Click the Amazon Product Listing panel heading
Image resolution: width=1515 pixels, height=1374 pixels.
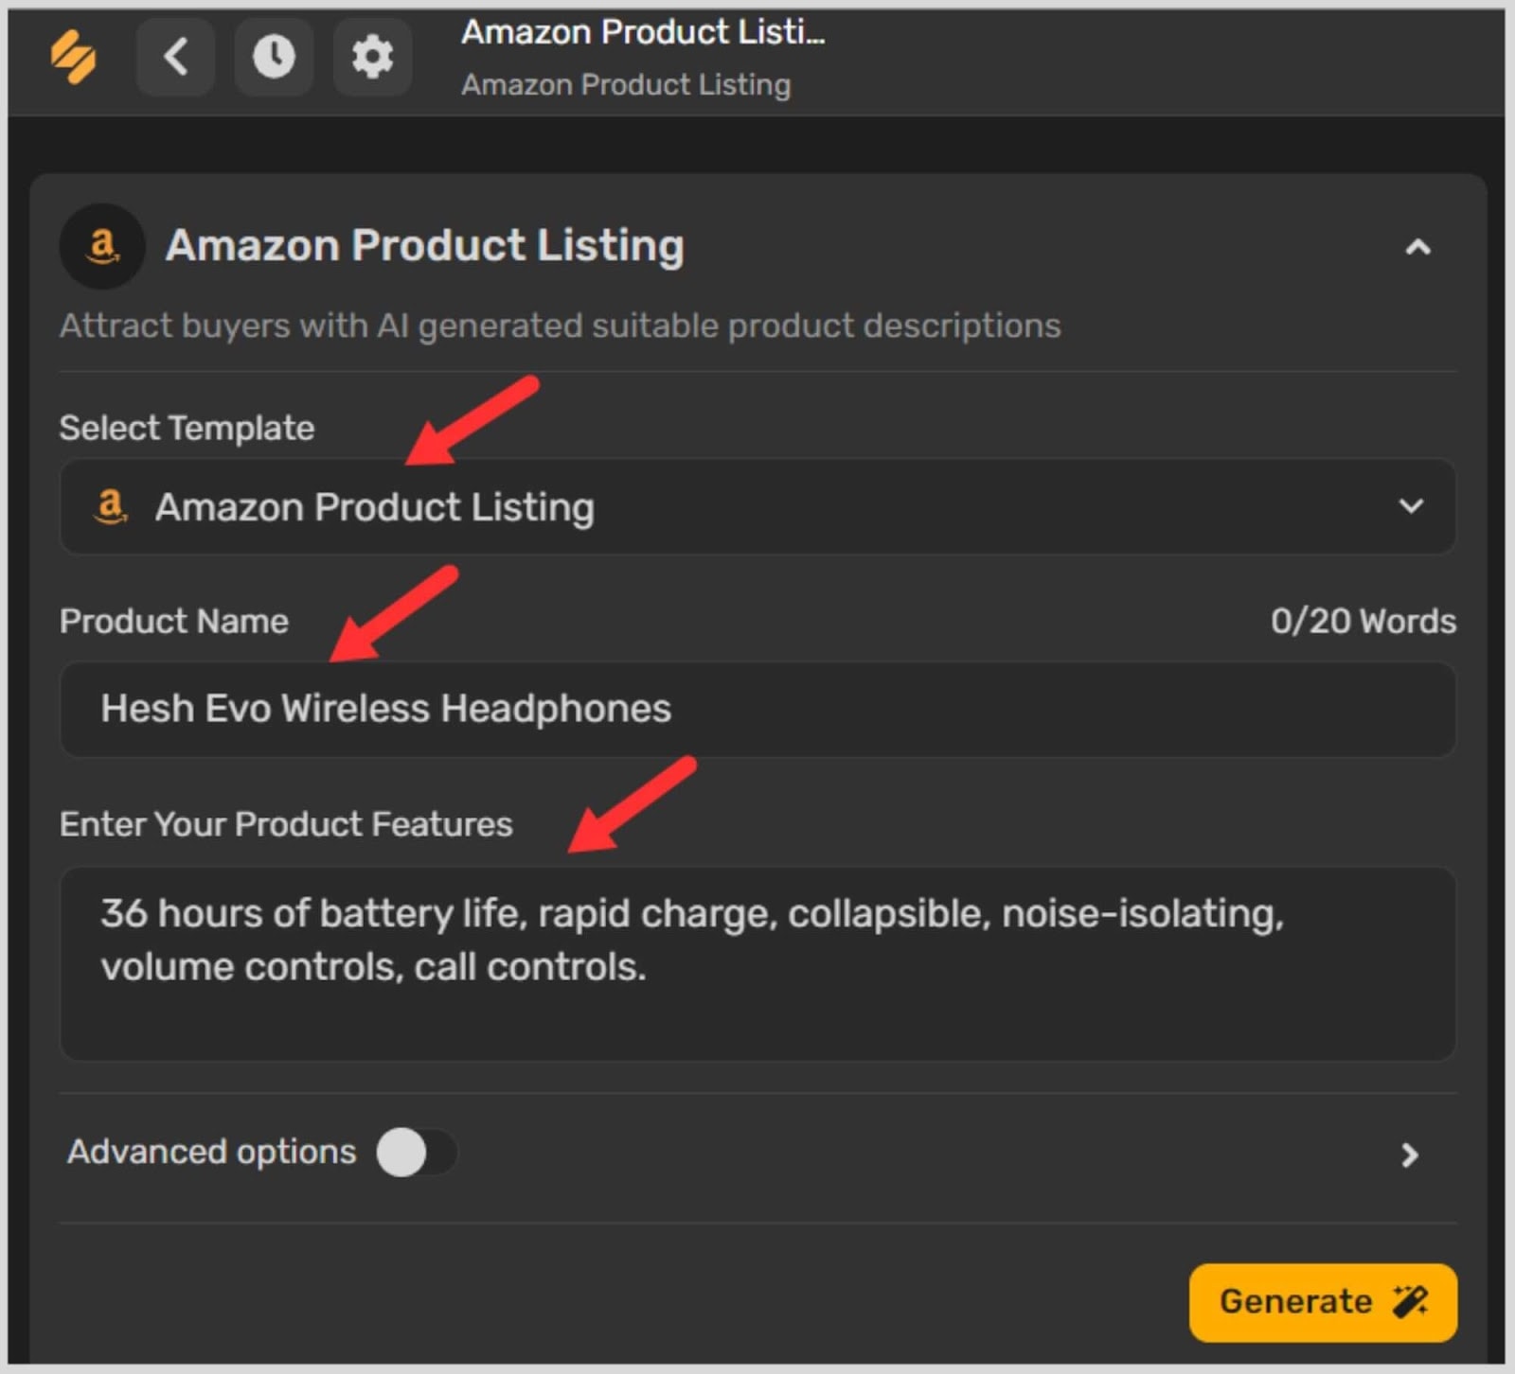(424, 246)
